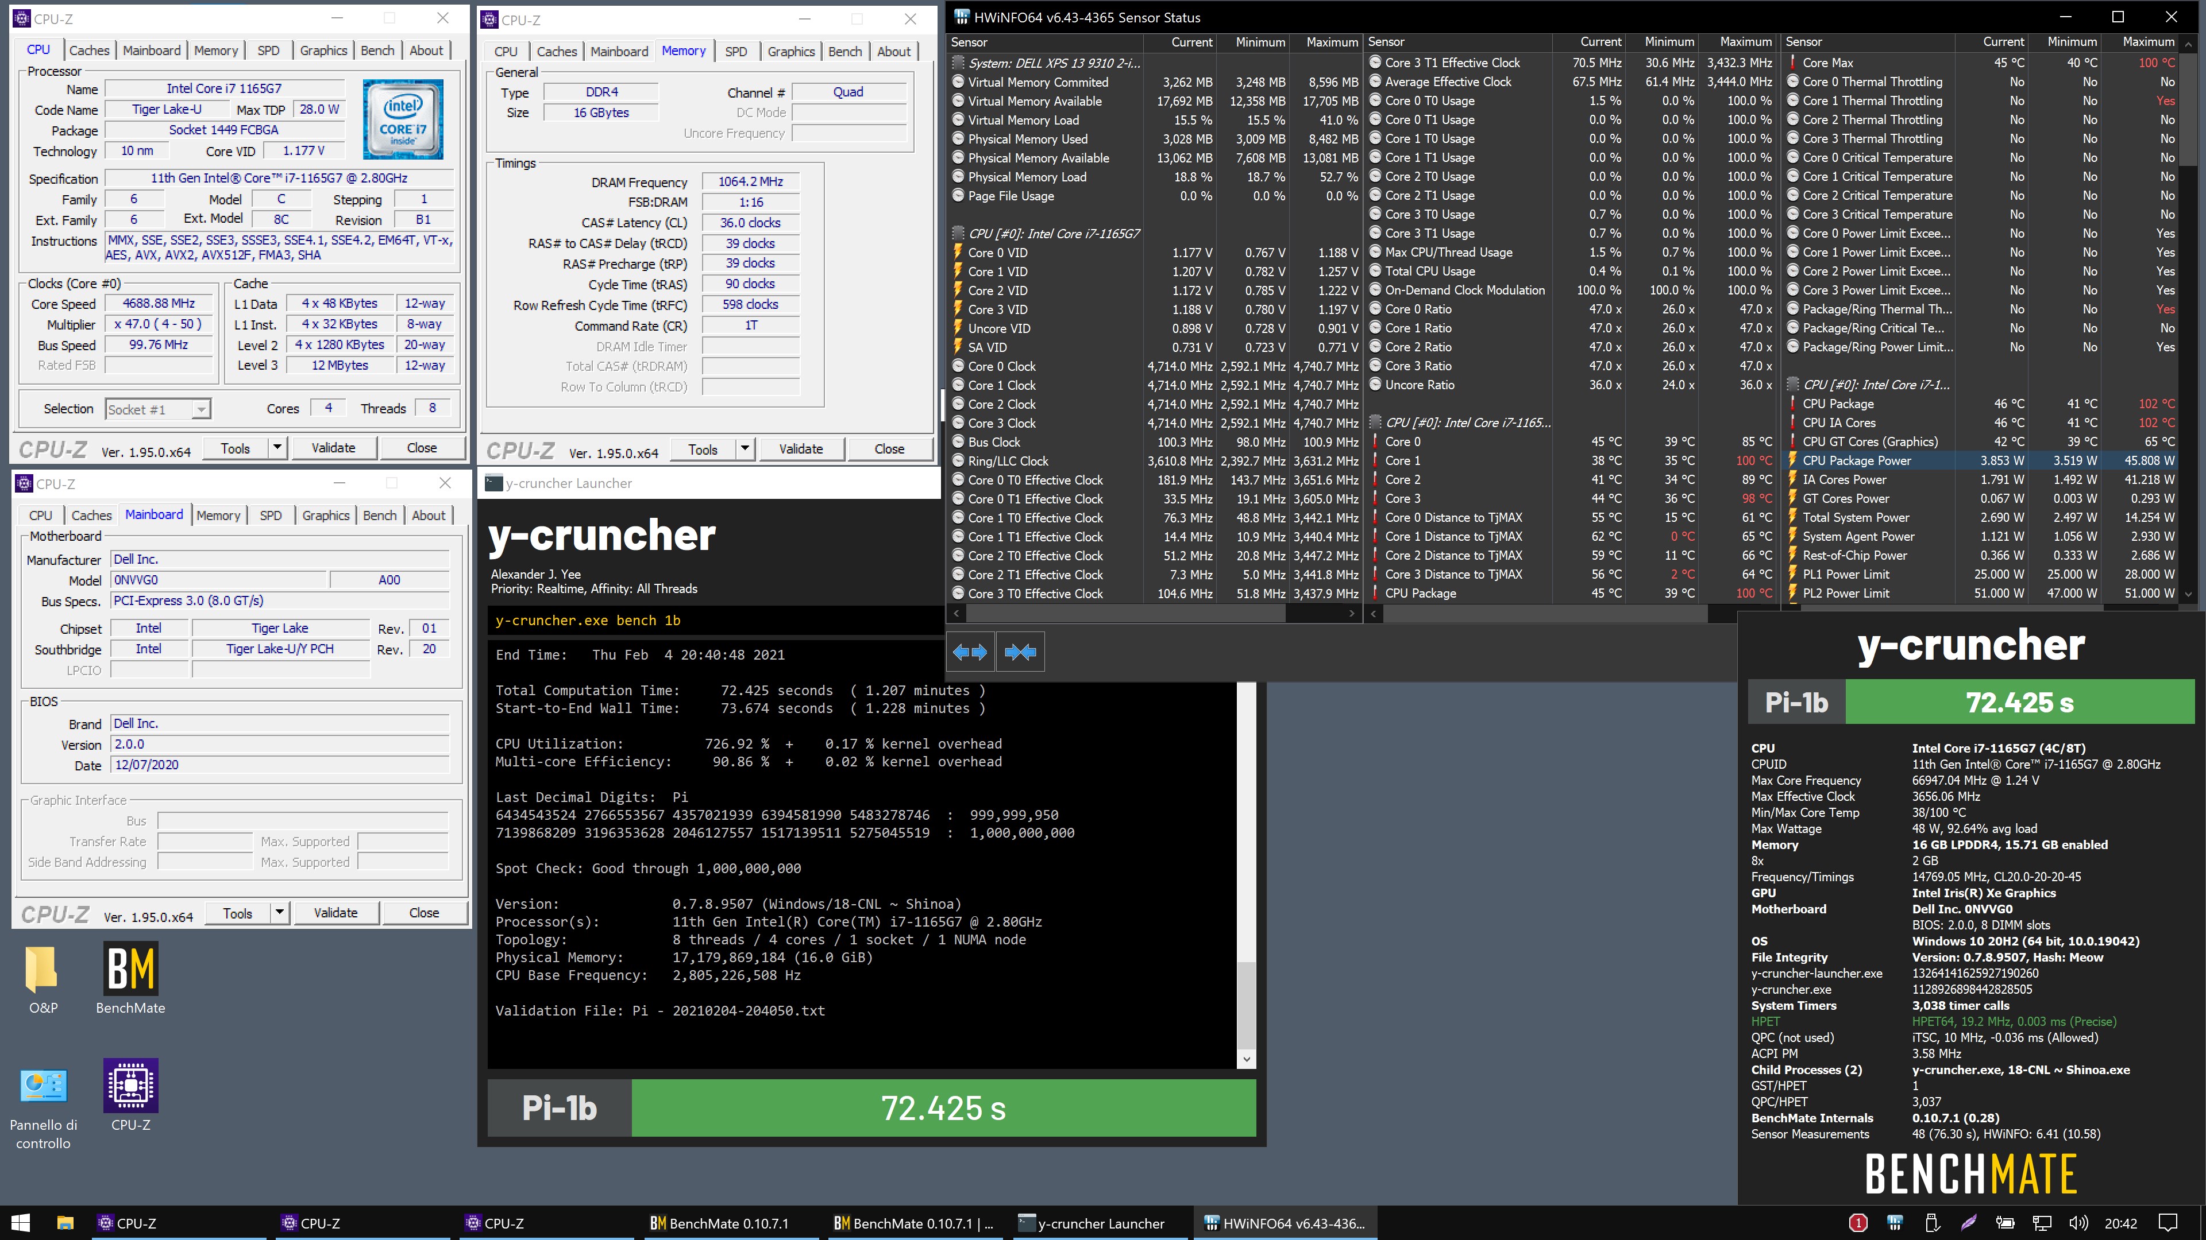Open the Windows Start menu
The width and height of the screenshot is (2206, 1240).
(21, 1223)
